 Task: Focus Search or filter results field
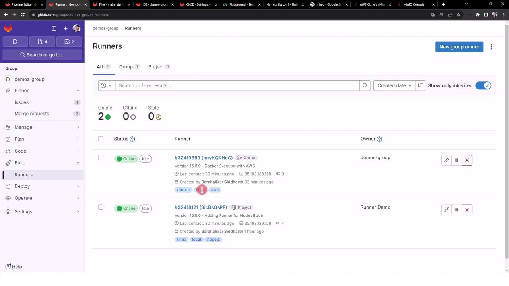[237, 85]
